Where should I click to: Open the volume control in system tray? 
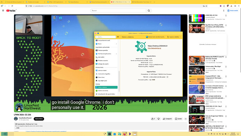tap(226, 134)
